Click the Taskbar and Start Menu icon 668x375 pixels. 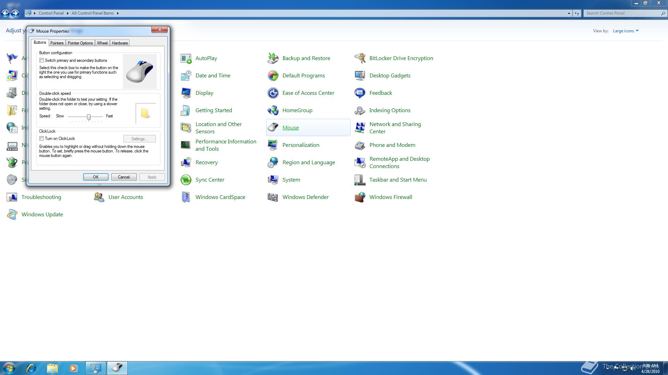coord(360,180)
